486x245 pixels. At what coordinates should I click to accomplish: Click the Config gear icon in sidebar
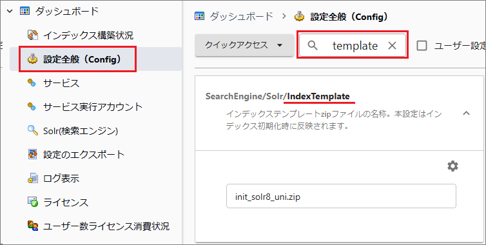pyautogui.click(x=32, y=59)
